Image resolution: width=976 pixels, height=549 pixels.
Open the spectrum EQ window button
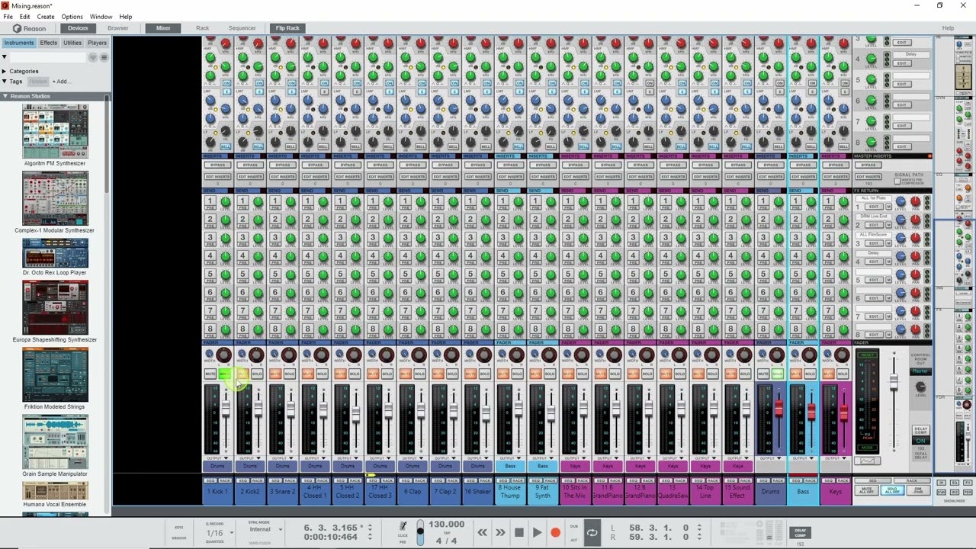click(867, 461)
